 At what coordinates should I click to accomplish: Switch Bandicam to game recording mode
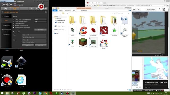pyautogui.click(x=5, y=9)
